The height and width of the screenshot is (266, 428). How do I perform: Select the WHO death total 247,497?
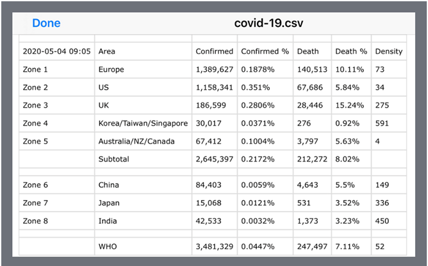[312, 247]
